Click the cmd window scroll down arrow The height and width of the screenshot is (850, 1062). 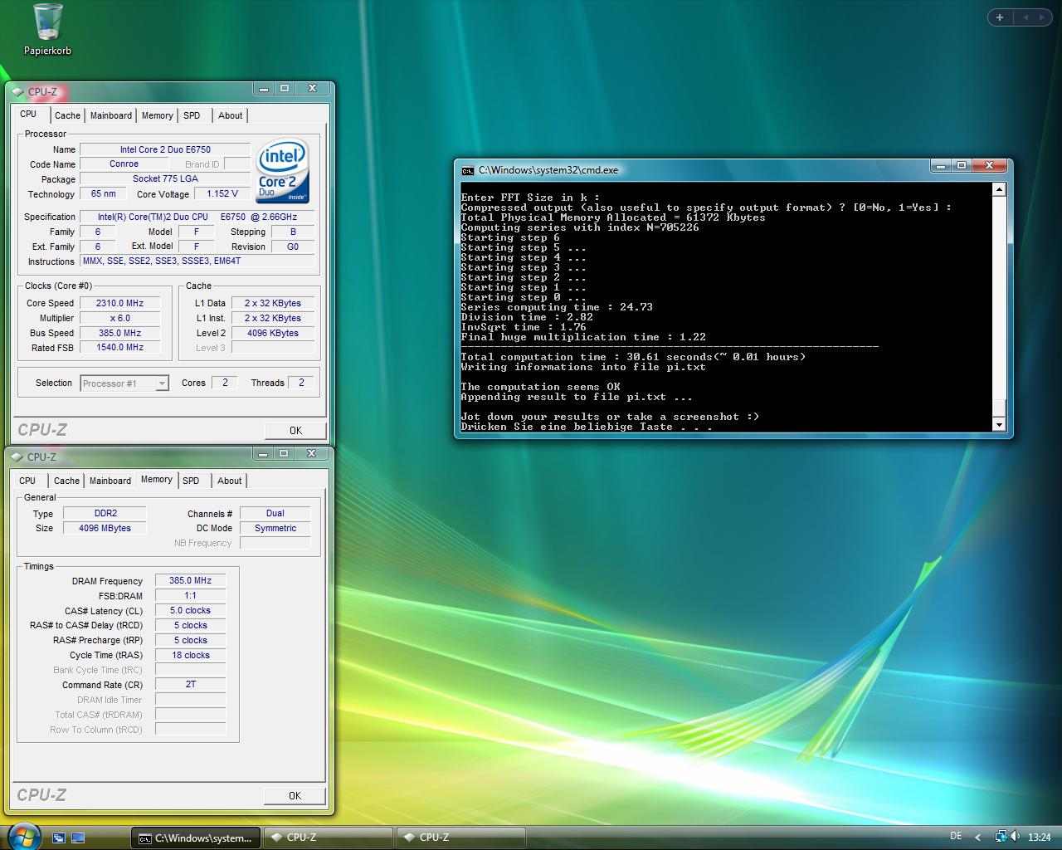coord(999,425)
